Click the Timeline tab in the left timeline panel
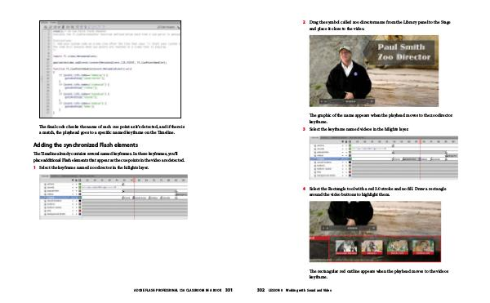The width and height of the screenshot is (490, 303). point(45,176)
